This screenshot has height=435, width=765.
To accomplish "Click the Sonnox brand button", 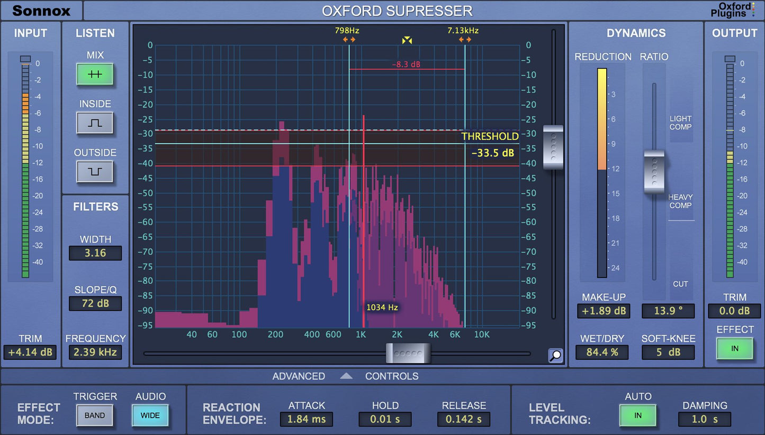I will (41, 11).
